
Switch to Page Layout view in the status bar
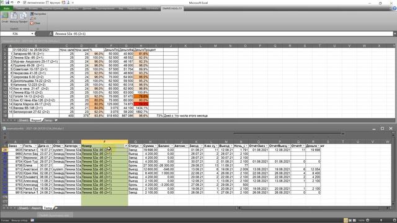point(350,221)
